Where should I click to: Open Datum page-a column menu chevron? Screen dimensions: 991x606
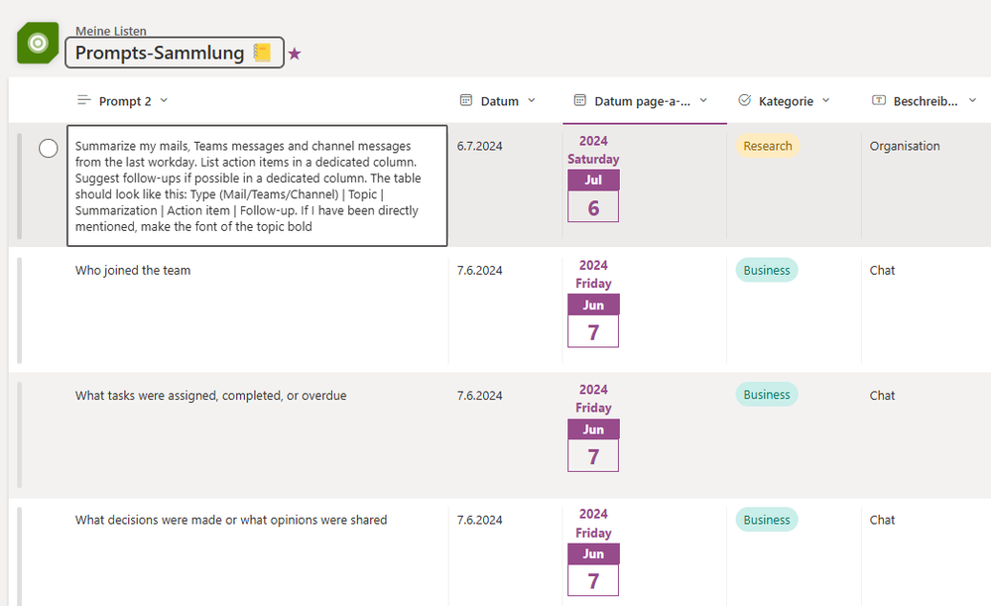(x=703, y=100)
